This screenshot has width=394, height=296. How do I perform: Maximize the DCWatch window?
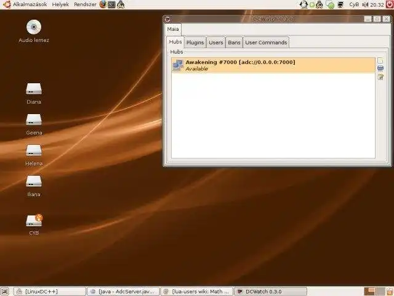click(x=377, y=19)
